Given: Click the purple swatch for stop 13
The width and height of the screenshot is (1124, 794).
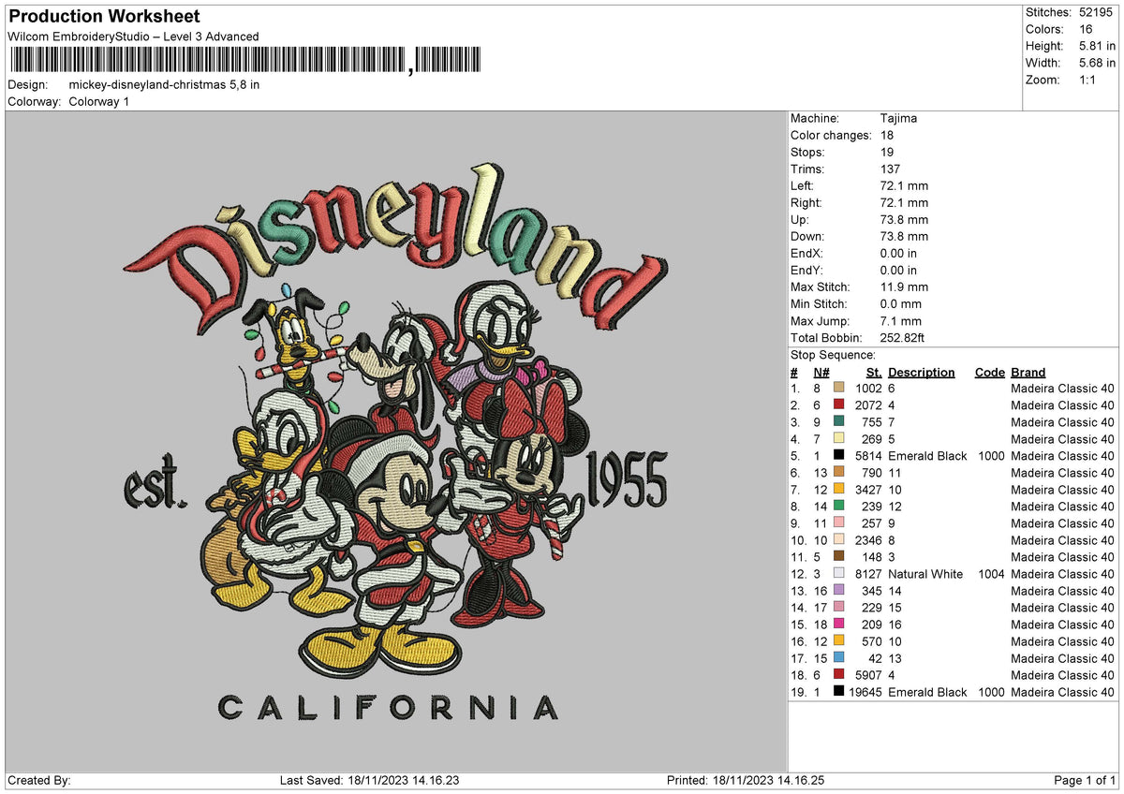Looking at the screenshot, I should (839, 590).
